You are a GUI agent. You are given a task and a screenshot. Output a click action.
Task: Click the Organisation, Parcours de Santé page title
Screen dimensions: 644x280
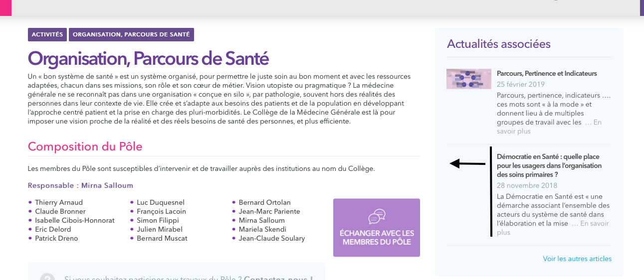click(148, 58)
